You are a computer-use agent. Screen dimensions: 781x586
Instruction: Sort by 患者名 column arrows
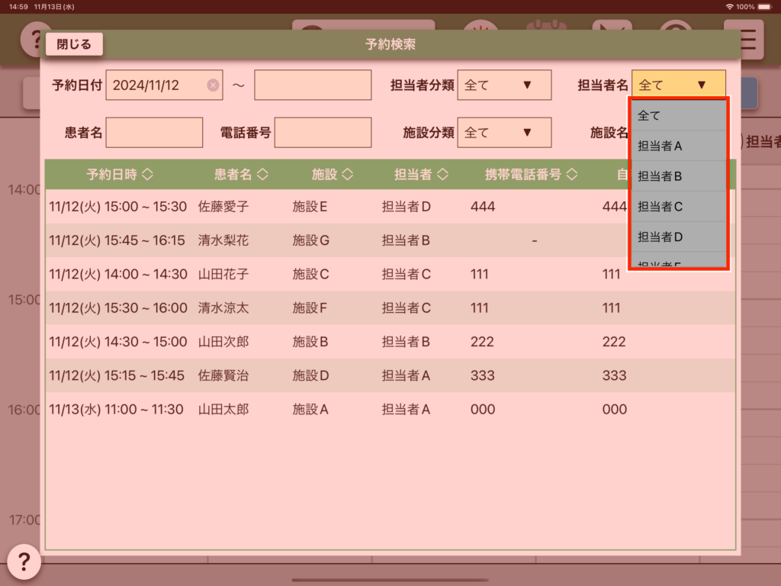click(x=262, y=175)
